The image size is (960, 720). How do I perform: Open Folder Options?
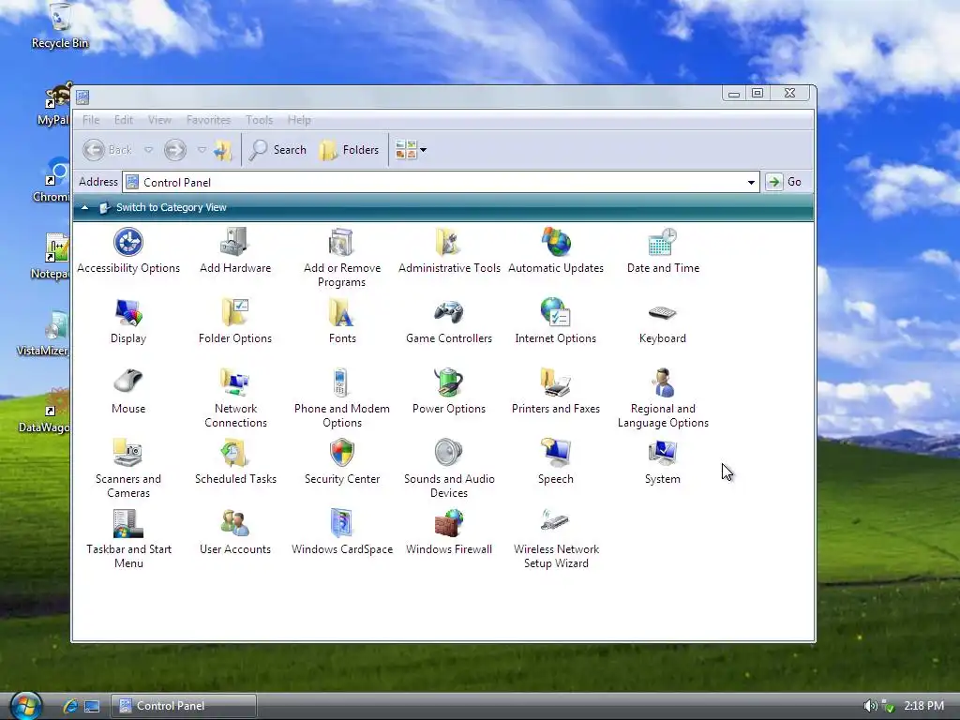tap(235, 321)
